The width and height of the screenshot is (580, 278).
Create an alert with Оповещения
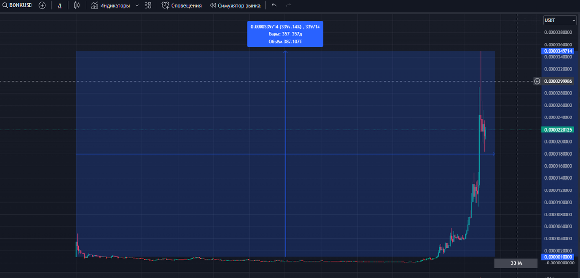coord(182,6)
